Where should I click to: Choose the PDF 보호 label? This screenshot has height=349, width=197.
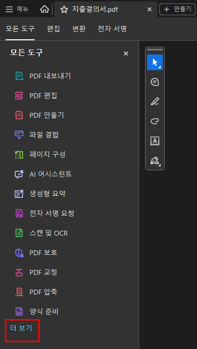[43, 253]
